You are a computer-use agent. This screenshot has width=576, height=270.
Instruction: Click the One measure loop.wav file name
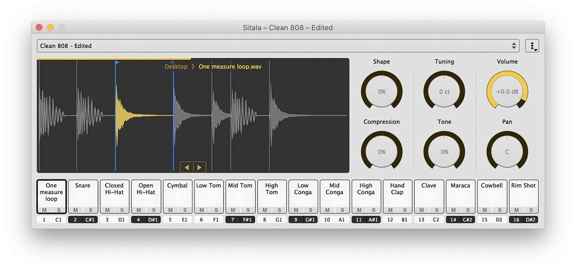(x=230, y=67)
